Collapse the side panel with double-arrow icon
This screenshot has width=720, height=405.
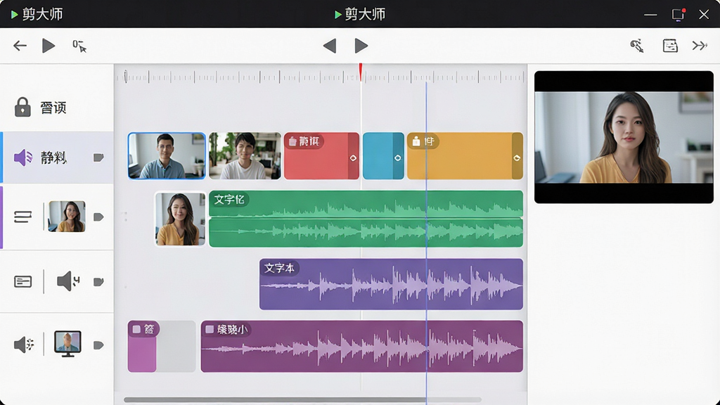click(x=700, y=46)
